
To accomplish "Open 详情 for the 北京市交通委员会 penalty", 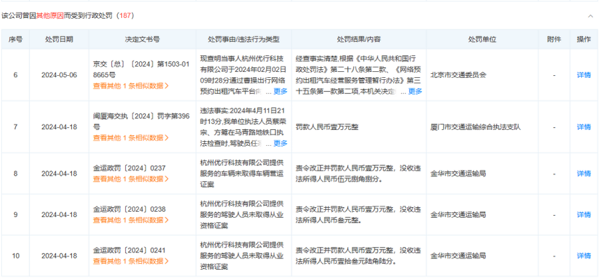I will 583,75.
